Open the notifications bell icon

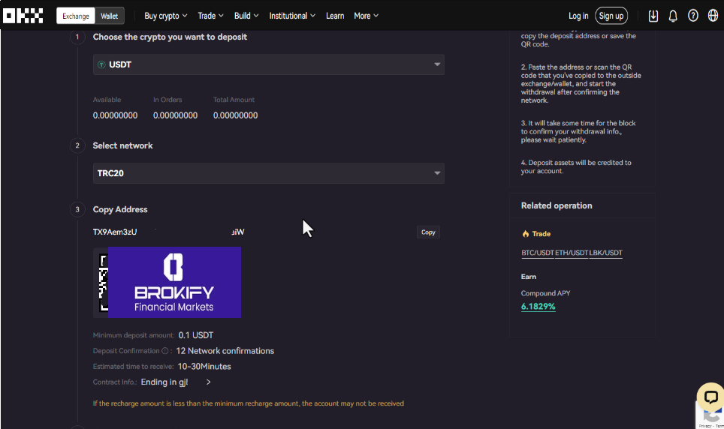point(673,16)
